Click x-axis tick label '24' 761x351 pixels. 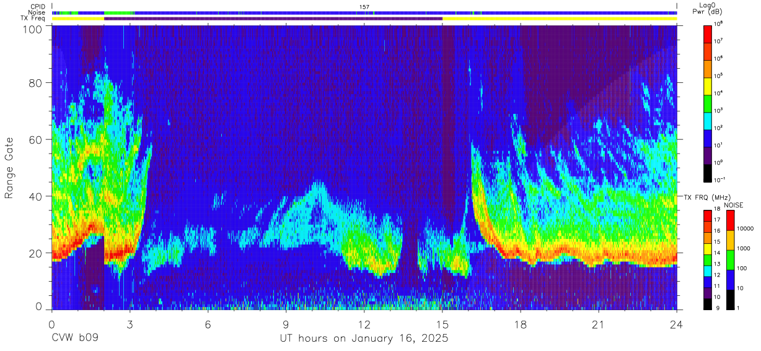coord(677,324)
